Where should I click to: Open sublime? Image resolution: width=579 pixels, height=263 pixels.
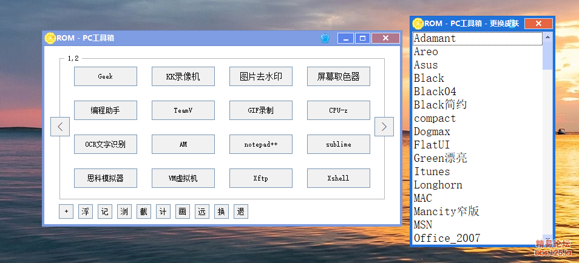pos(339,144)
